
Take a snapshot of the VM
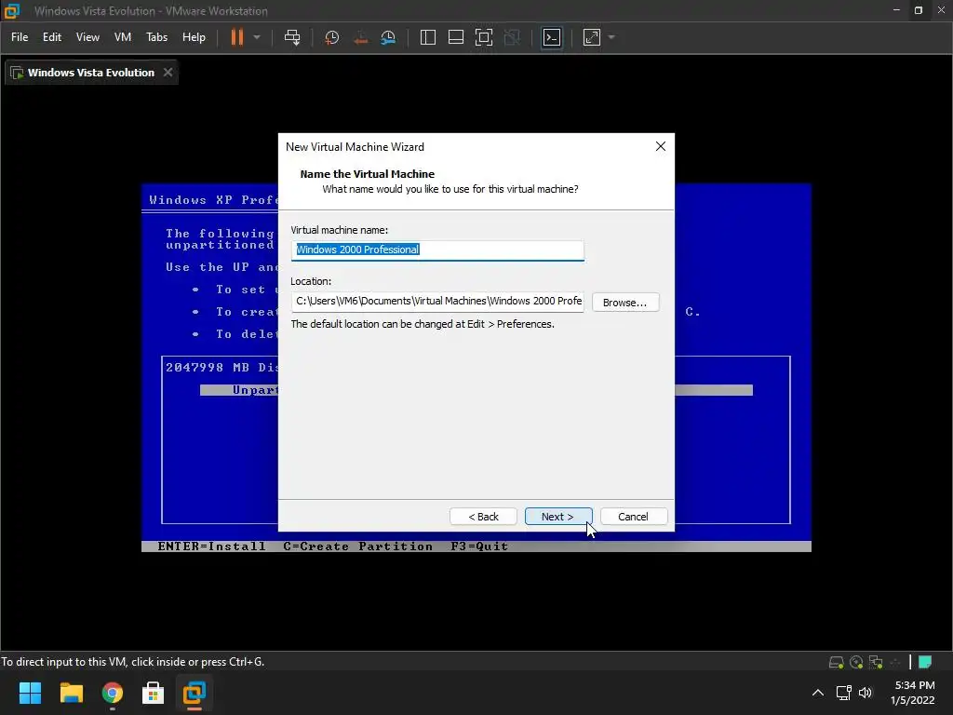[x=332, y=37]
